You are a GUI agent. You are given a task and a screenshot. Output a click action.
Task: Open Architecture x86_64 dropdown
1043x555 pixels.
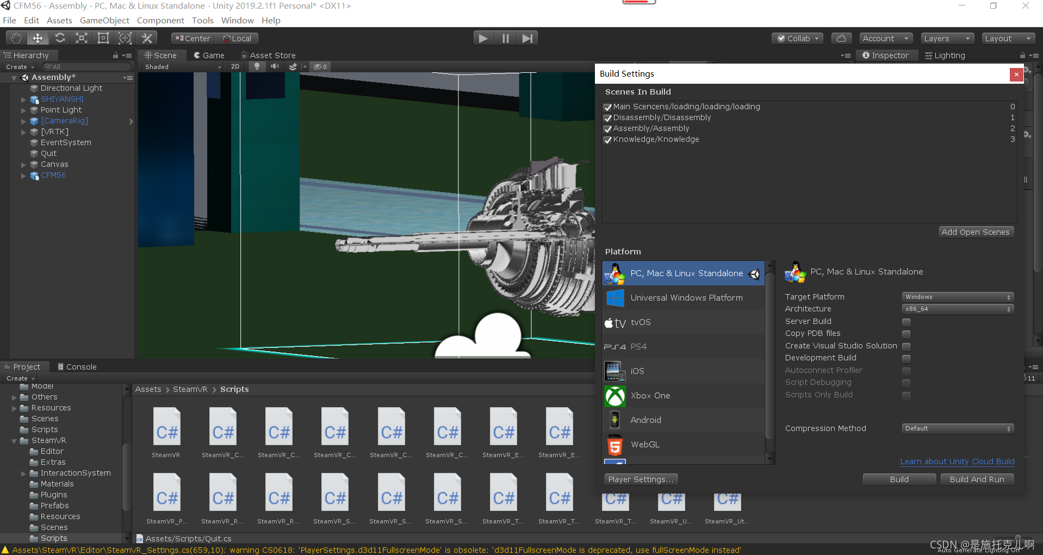pos(958,309)
